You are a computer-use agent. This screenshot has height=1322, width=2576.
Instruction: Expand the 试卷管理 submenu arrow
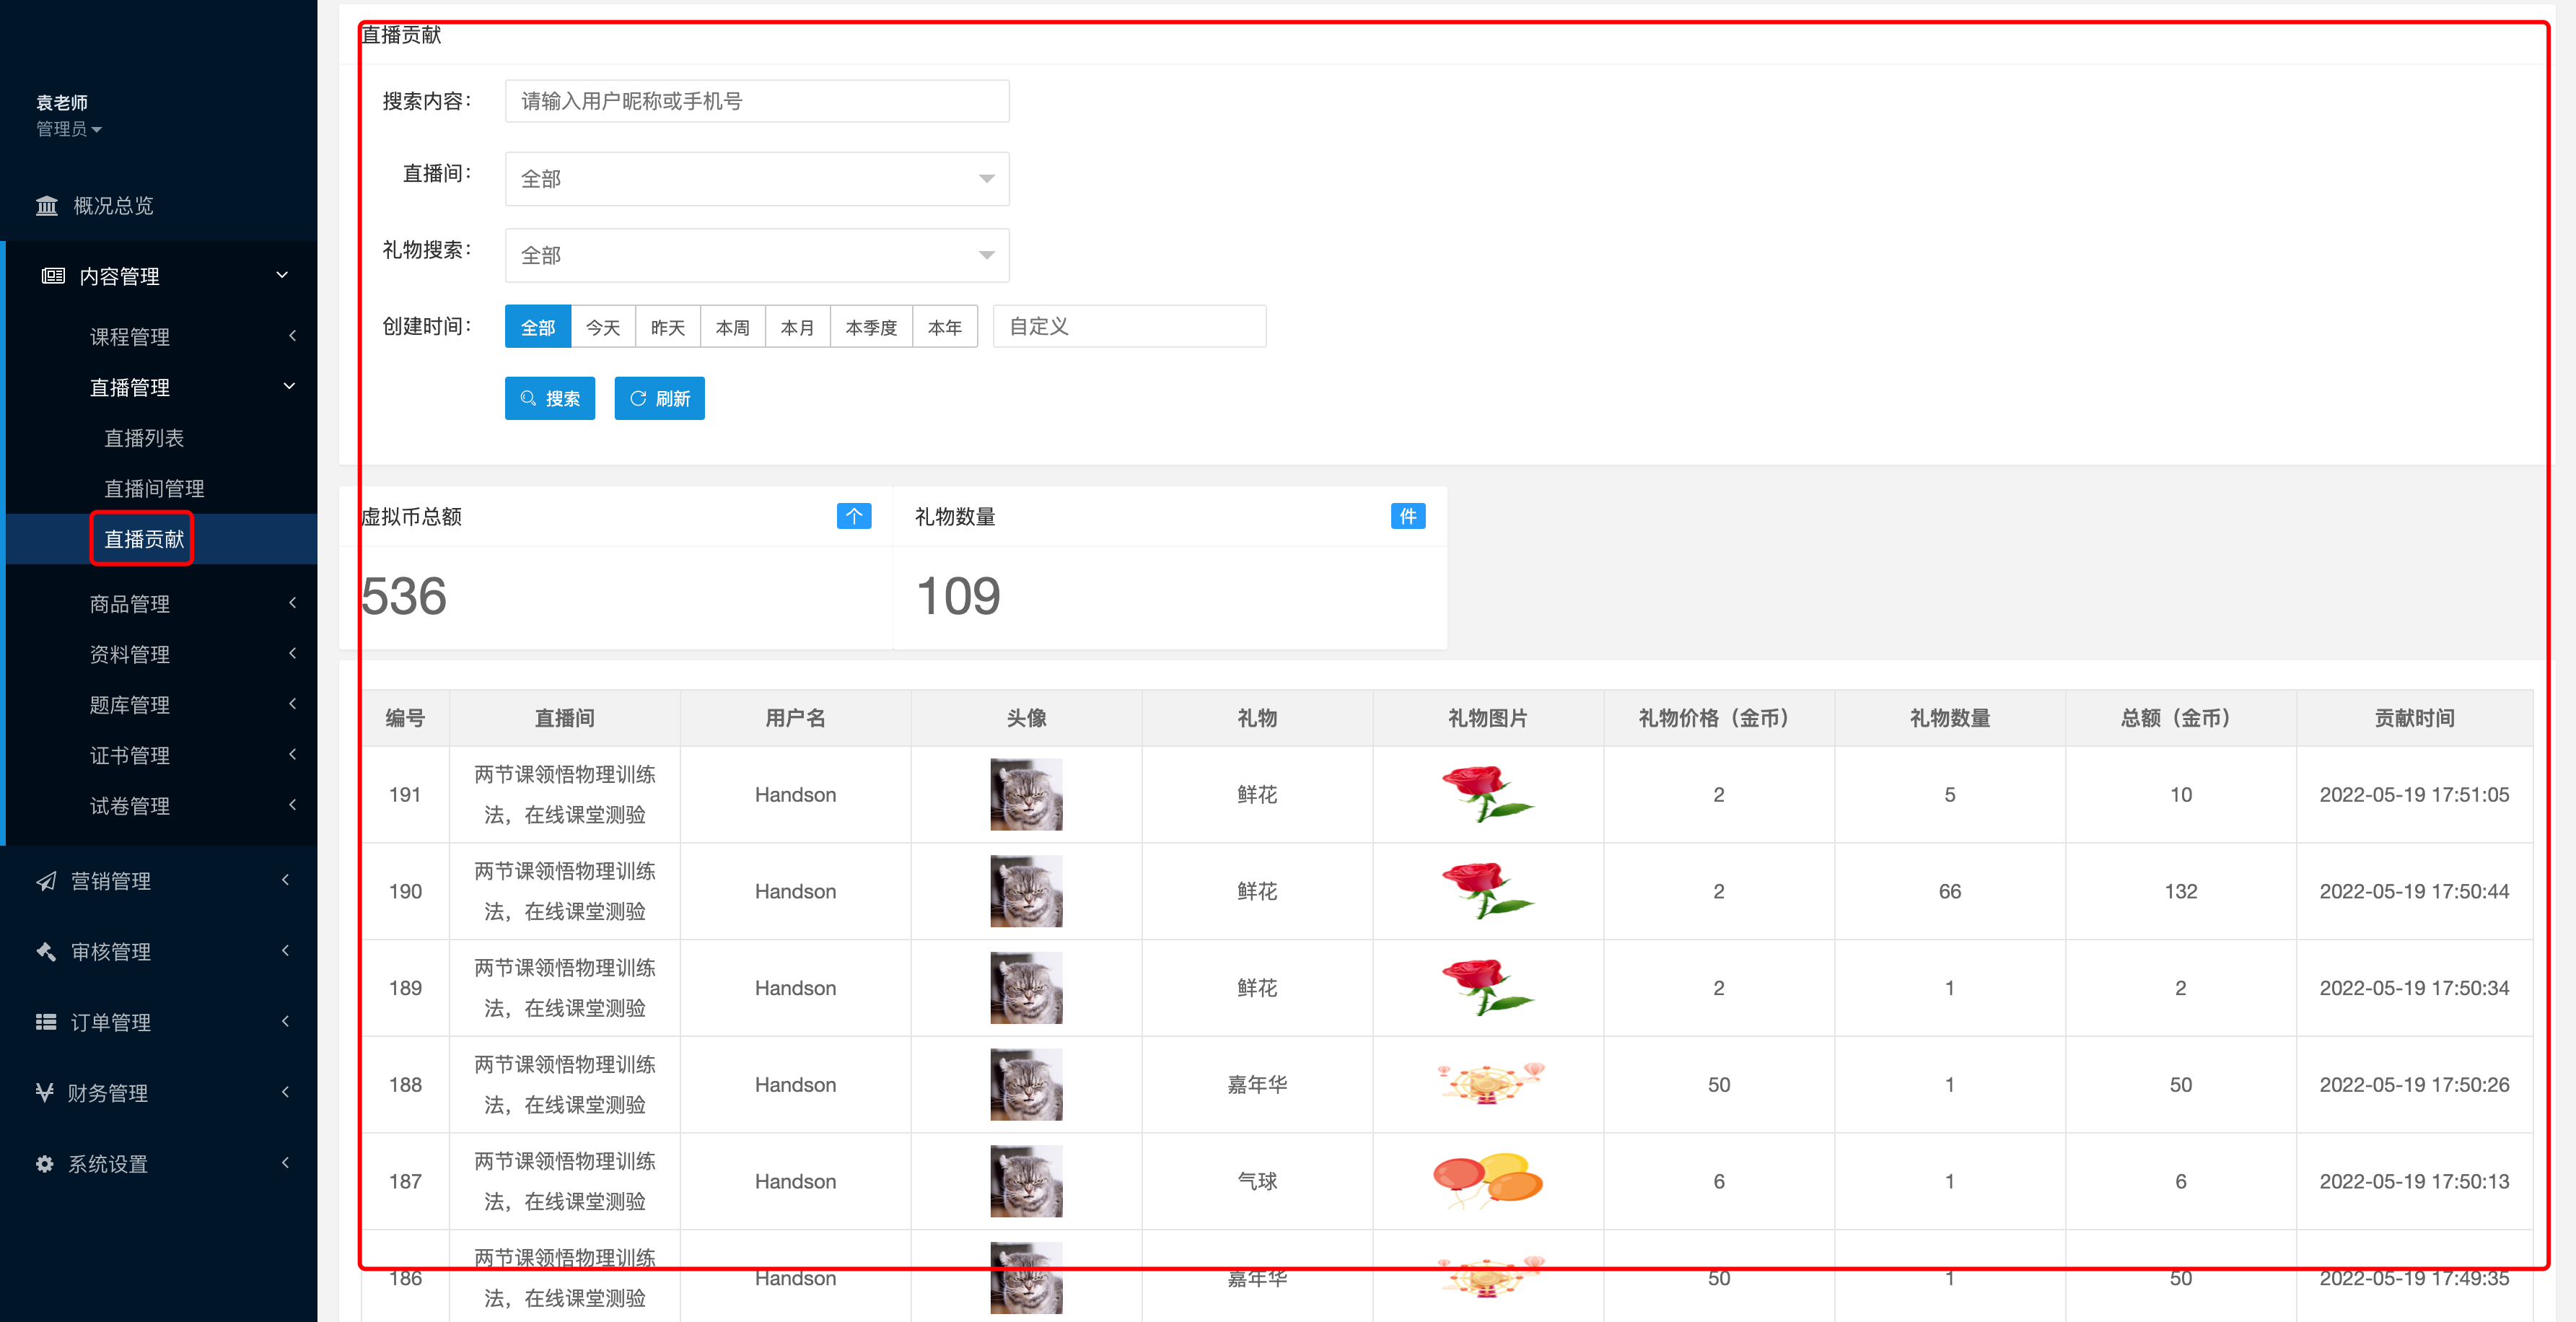(292, 805)
